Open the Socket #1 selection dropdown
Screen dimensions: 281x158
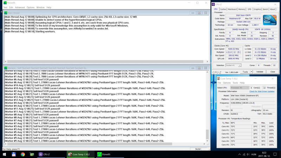coord(233,65)
